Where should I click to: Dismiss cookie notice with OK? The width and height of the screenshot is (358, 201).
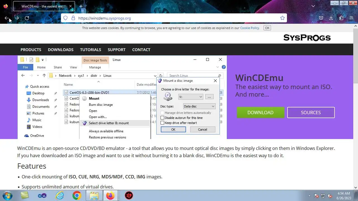tap(267, 28)
